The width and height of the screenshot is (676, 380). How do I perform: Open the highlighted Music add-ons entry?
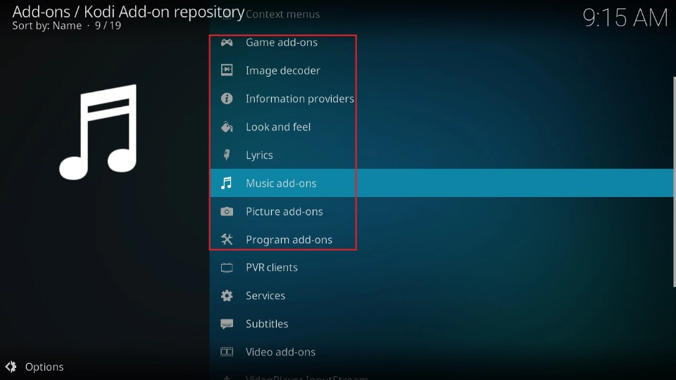442,183
